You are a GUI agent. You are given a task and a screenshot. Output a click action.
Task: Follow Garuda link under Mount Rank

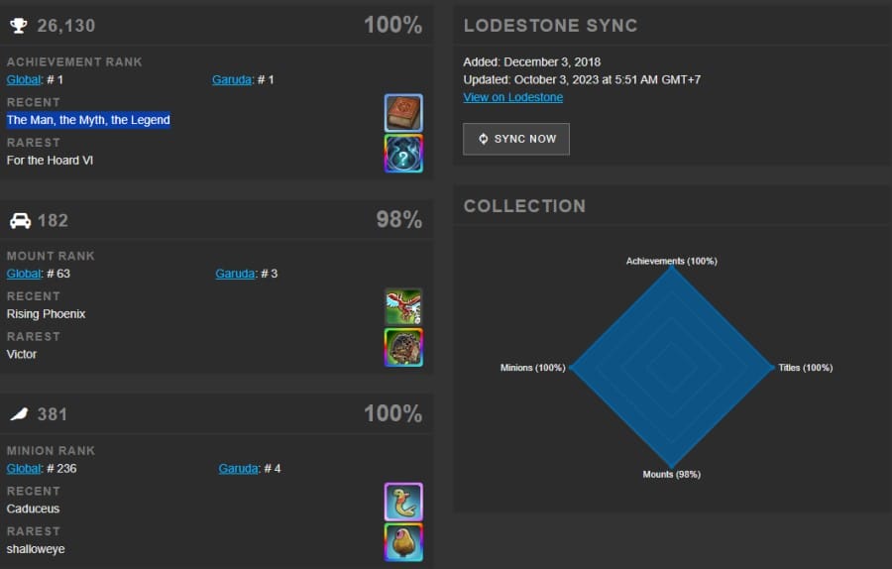(x=235, y=274)
